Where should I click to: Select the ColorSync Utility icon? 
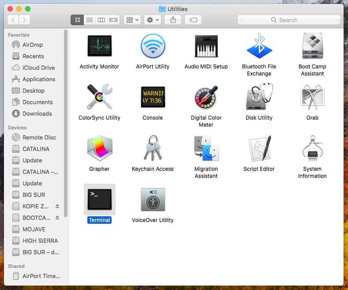pyautogui.click(x=99, y=97)
